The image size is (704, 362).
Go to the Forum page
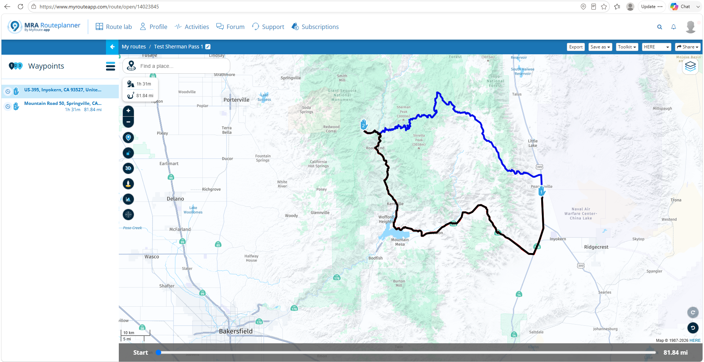tap(230, 27)
